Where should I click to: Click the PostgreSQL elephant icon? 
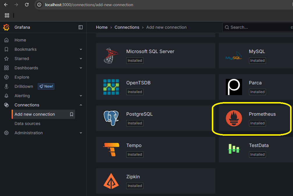[111, 118]
